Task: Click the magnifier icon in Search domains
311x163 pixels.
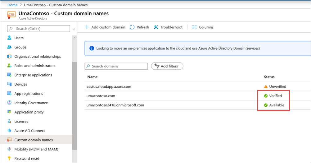Action: (x=88, y=66)
